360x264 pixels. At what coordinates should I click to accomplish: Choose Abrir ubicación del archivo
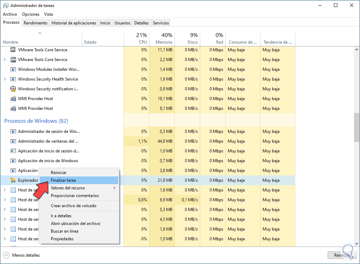pyautogui.click(x=76, y=224)
